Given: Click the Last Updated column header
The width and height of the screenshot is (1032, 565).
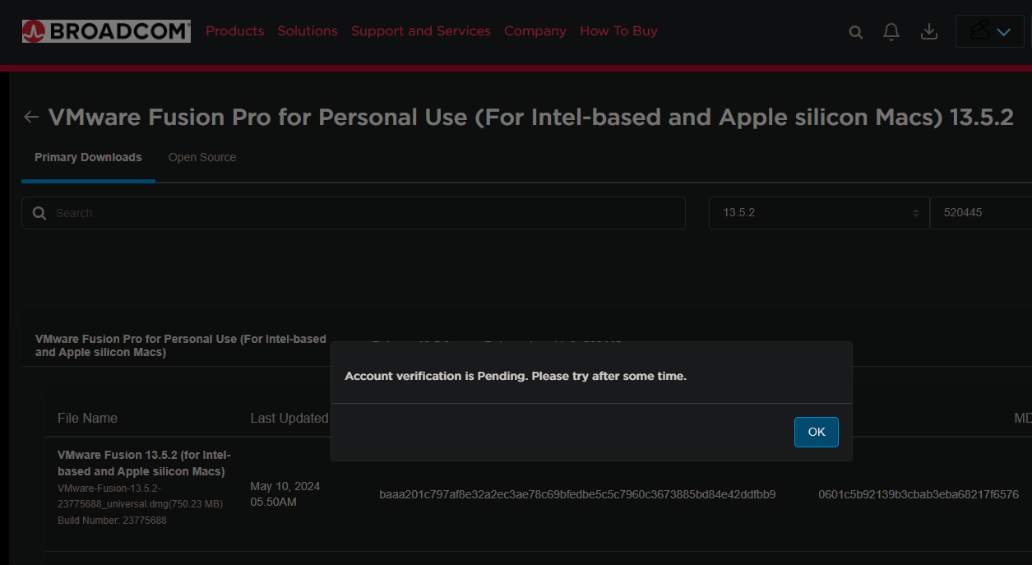Looking at the screenshot, I should [x=289, y=419].
